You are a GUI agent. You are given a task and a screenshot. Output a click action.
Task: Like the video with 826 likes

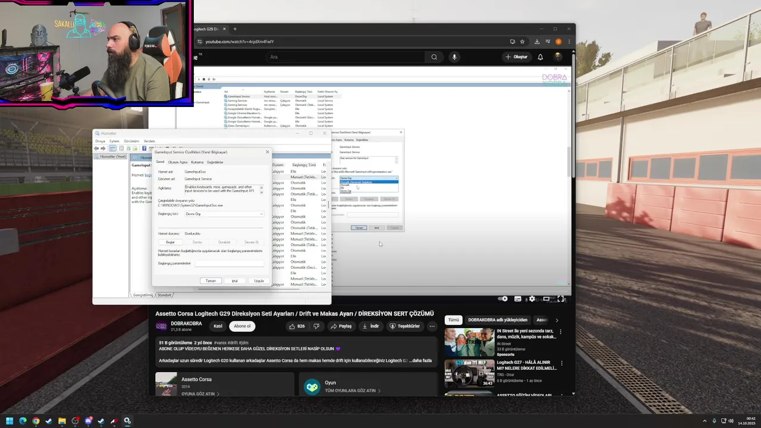coord(297,326)
